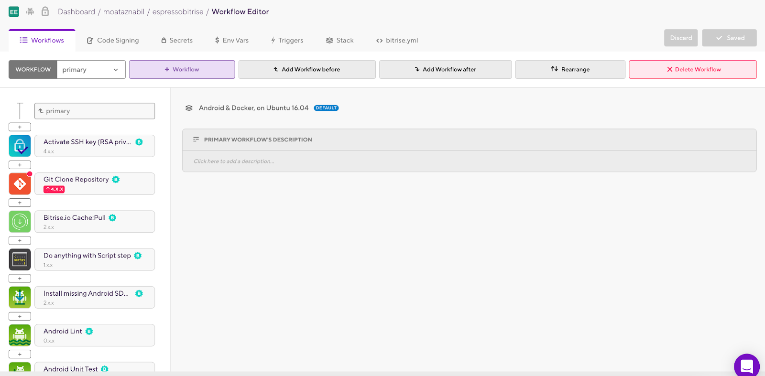Click Add Workflow before
The image size is (765, 376).
pos(307,69)
